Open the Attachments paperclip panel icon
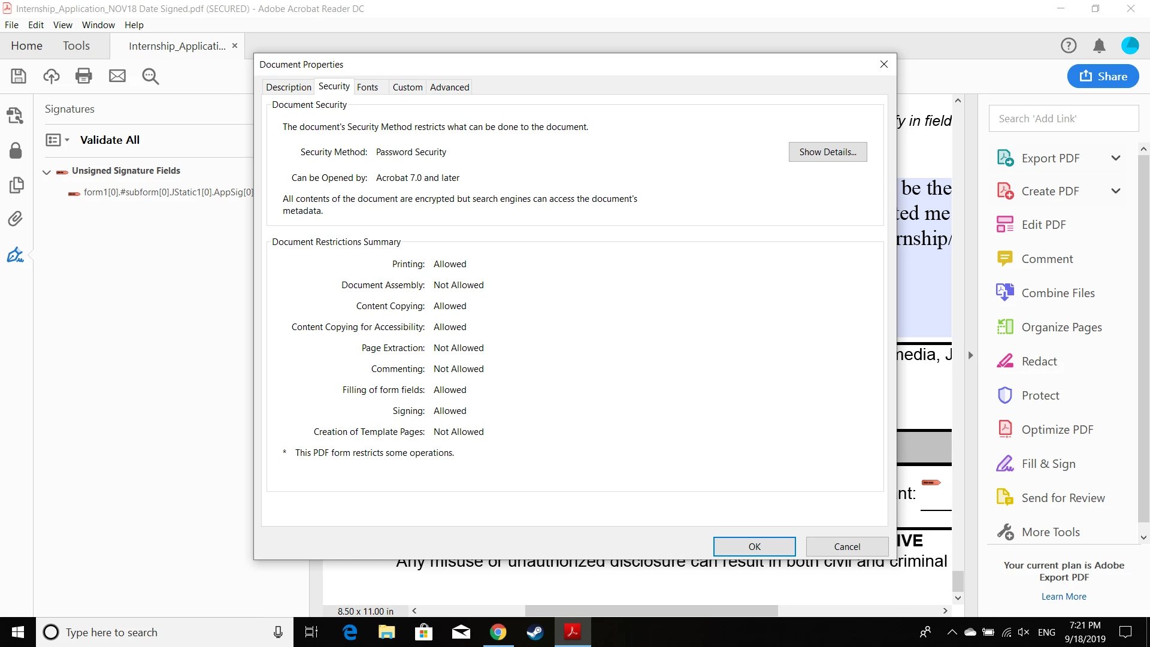 (x=16, y=219)
